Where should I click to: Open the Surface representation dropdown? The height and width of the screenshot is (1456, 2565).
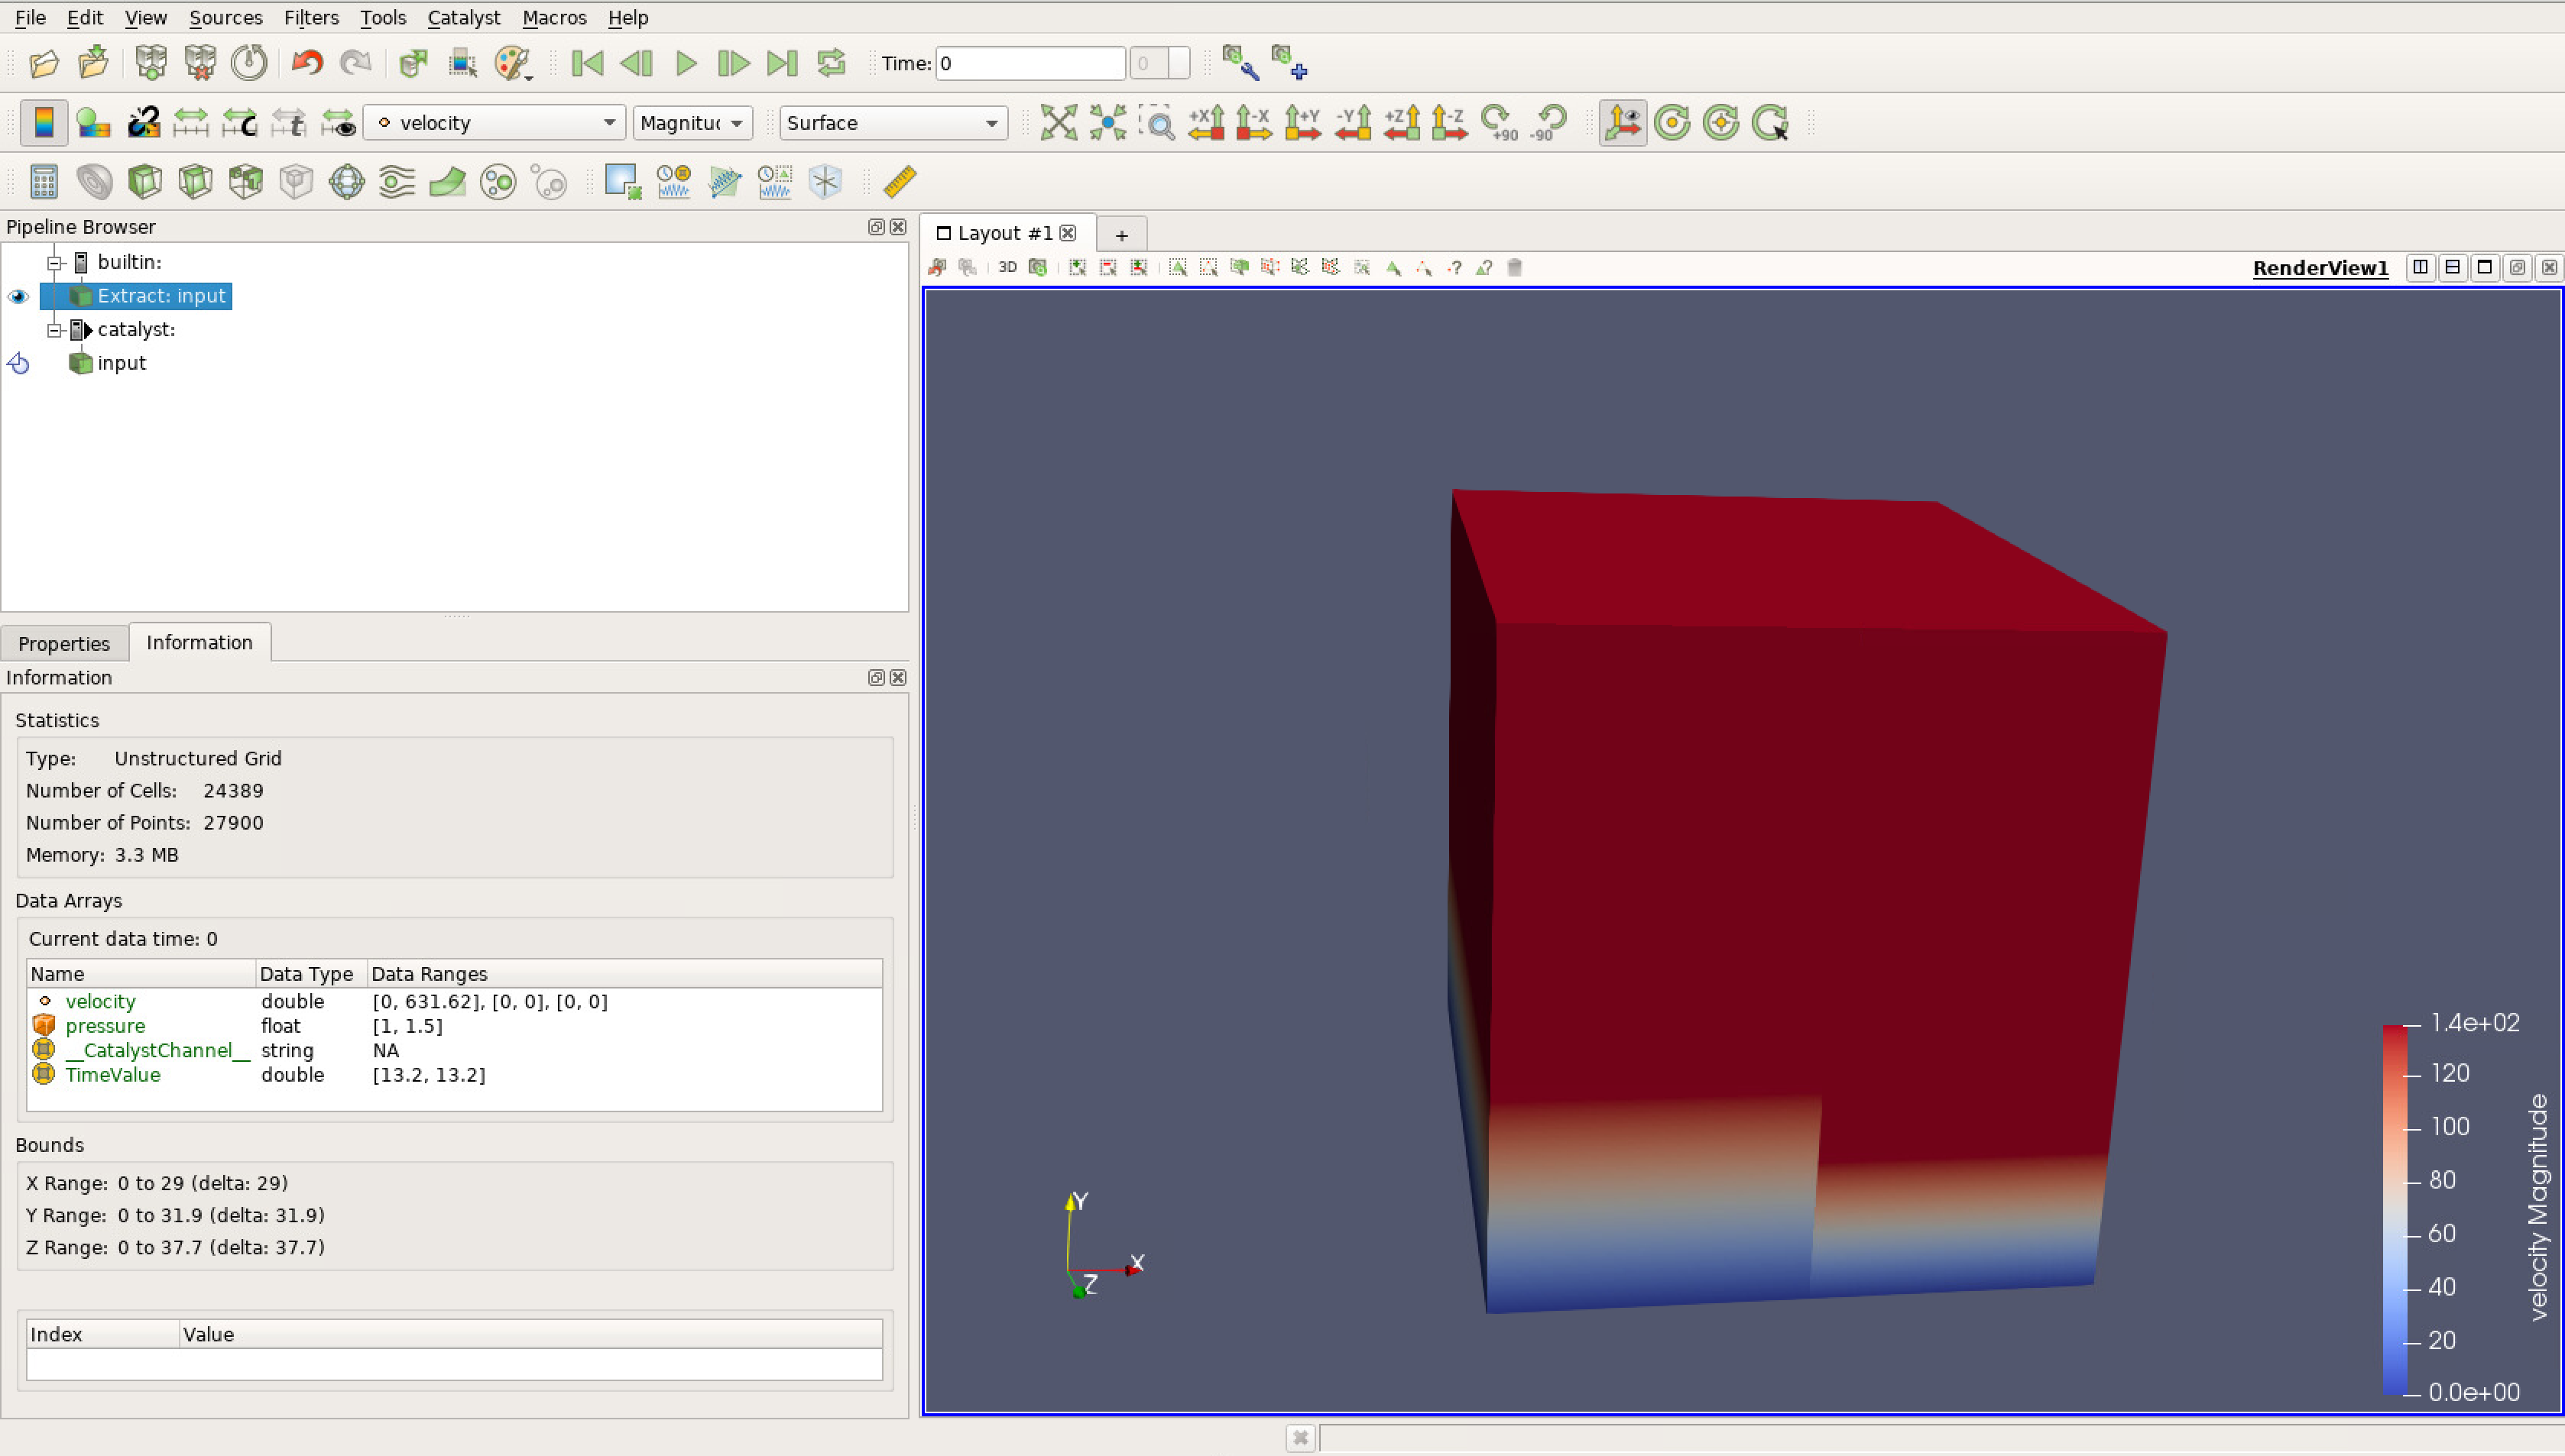[x=893, y=123]
